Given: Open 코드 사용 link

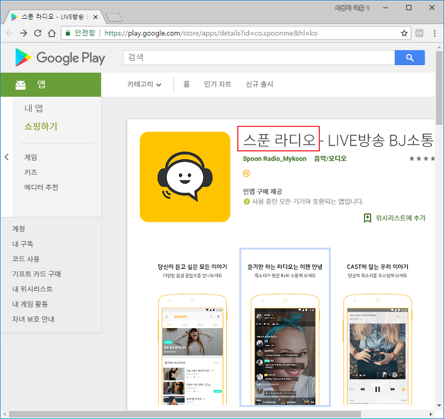Looking at the screenshot, I should (26, 259).
